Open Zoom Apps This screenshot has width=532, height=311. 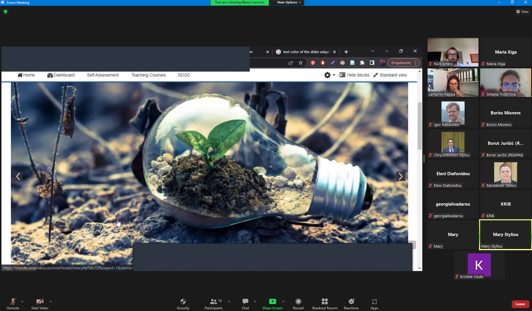tap(374, 304)
